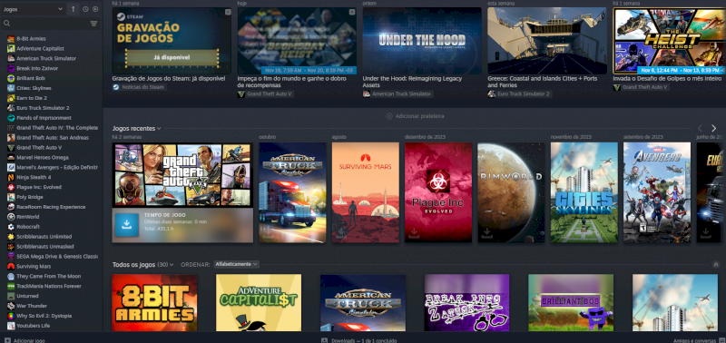Select 'TrackMania Nations Forever' in sidebar
This screenshot has width=726, height=343.
49,286
